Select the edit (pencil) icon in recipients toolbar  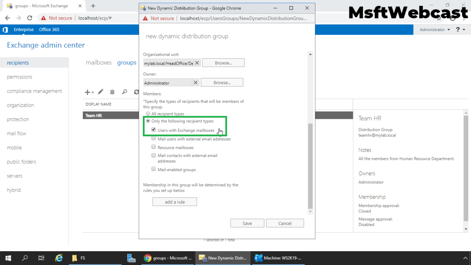(100, 92)
